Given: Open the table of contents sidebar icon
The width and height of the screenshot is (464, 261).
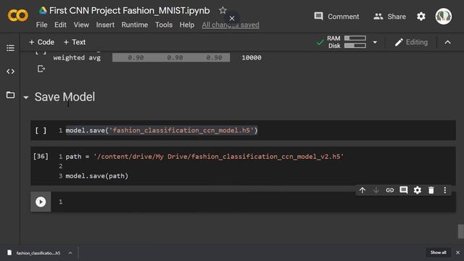Looking at the screenshot, I should (x=10, y=48).
